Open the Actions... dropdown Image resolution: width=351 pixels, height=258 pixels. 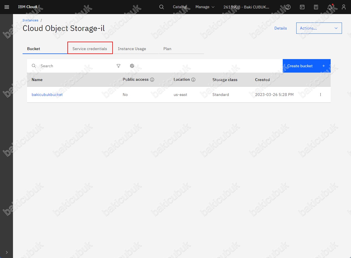[x=319, y=28]
